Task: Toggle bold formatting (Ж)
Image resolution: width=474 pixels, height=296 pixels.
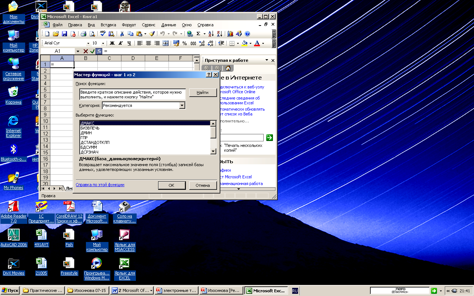Action: pyautogui.click(x=112, y=43)
